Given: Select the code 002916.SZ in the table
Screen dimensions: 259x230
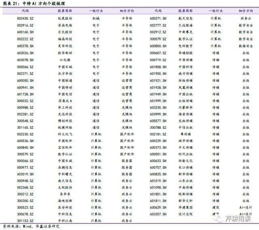Looking at the screenshot, I should pyautogui.click(x=25, y=26).
